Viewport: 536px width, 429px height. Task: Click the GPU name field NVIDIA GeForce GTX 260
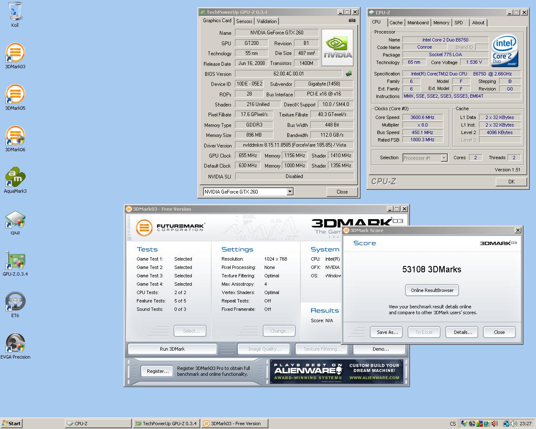pos(277,32)
